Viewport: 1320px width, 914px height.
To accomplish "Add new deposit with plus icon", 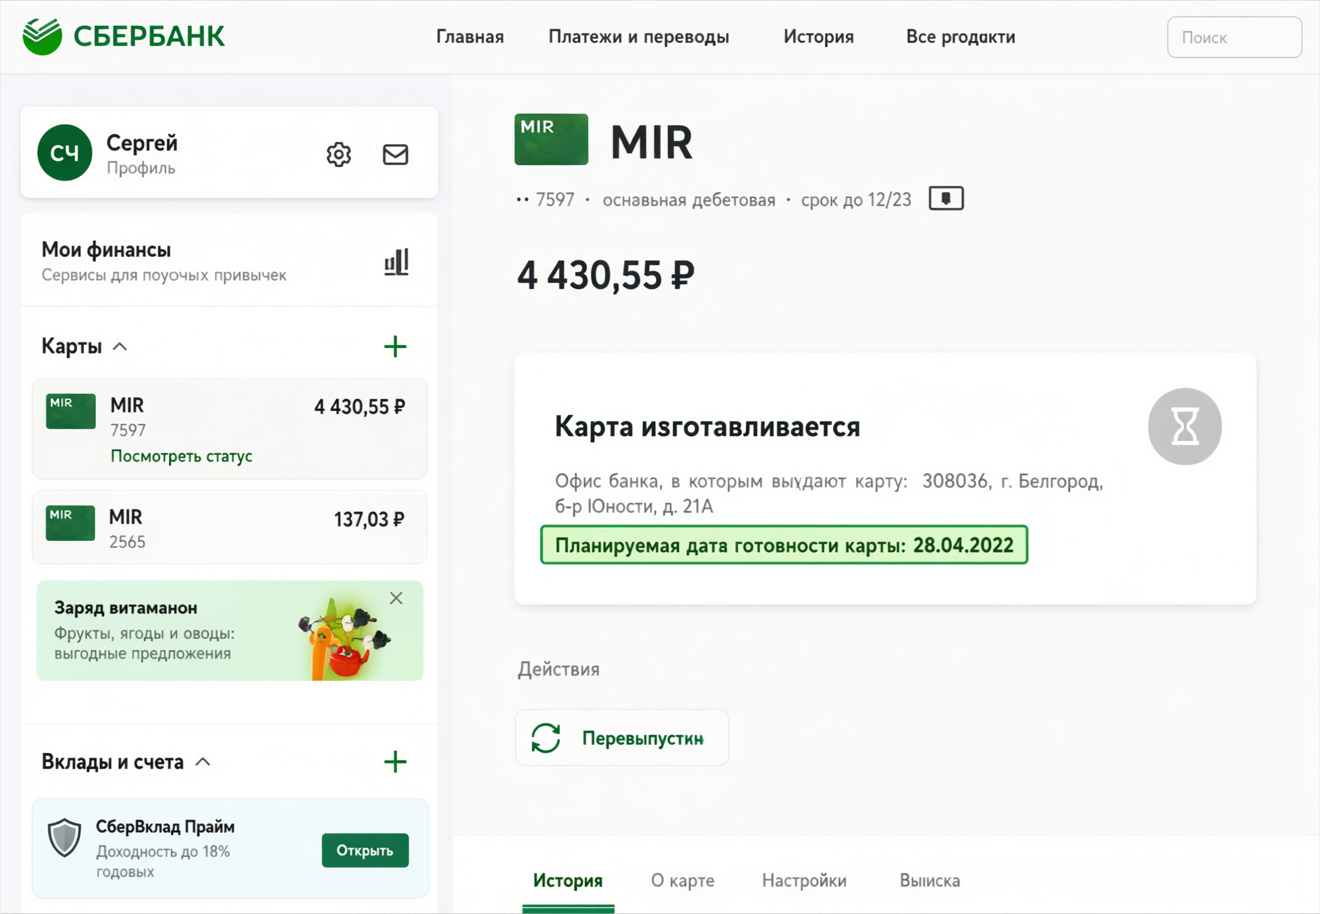I will [395, 761].
